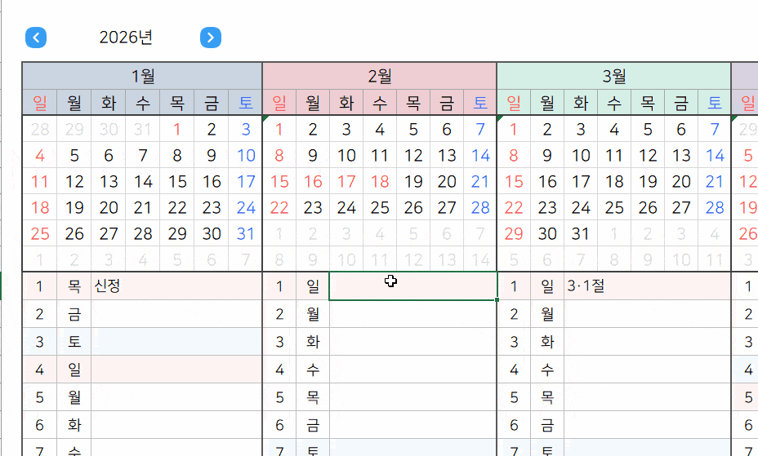Click March 1 in the March grid

[514, 130]
